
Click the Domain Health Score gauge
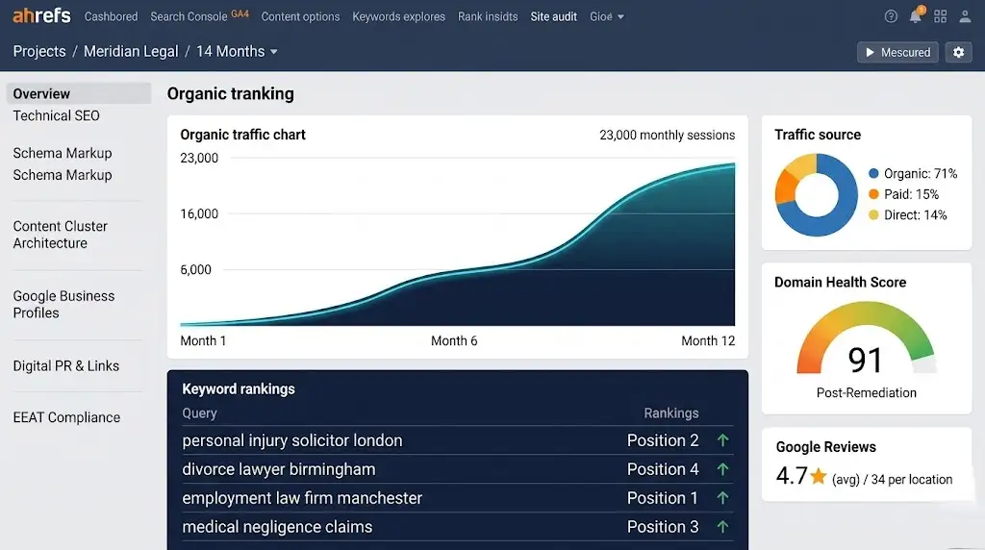[867, 337]
